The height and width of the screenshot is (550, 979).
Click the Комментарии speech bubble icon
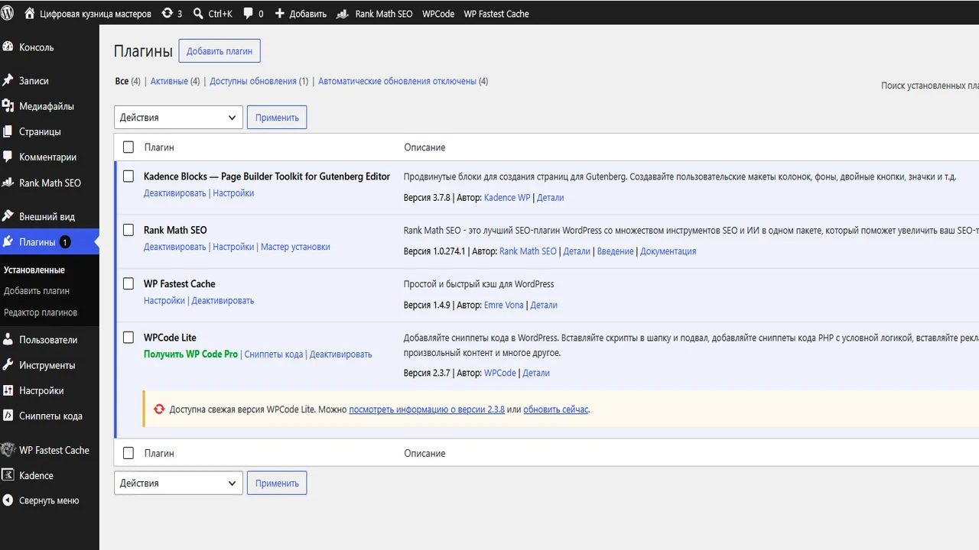(x=8, y=157)
